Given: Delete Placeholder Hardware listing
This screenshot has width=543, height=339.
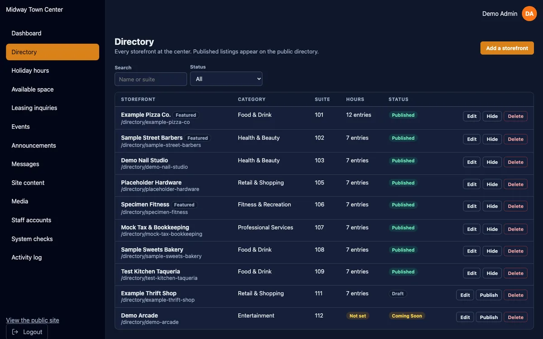Looking at the screenshot, I should pyautogui.click(x=515, y=184).
